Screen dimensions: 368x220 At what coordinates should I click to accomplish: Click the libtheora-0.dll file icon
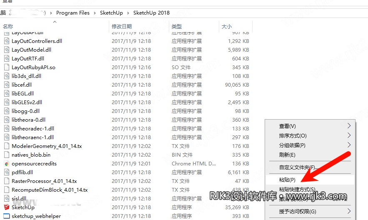[x=7, y=120]
